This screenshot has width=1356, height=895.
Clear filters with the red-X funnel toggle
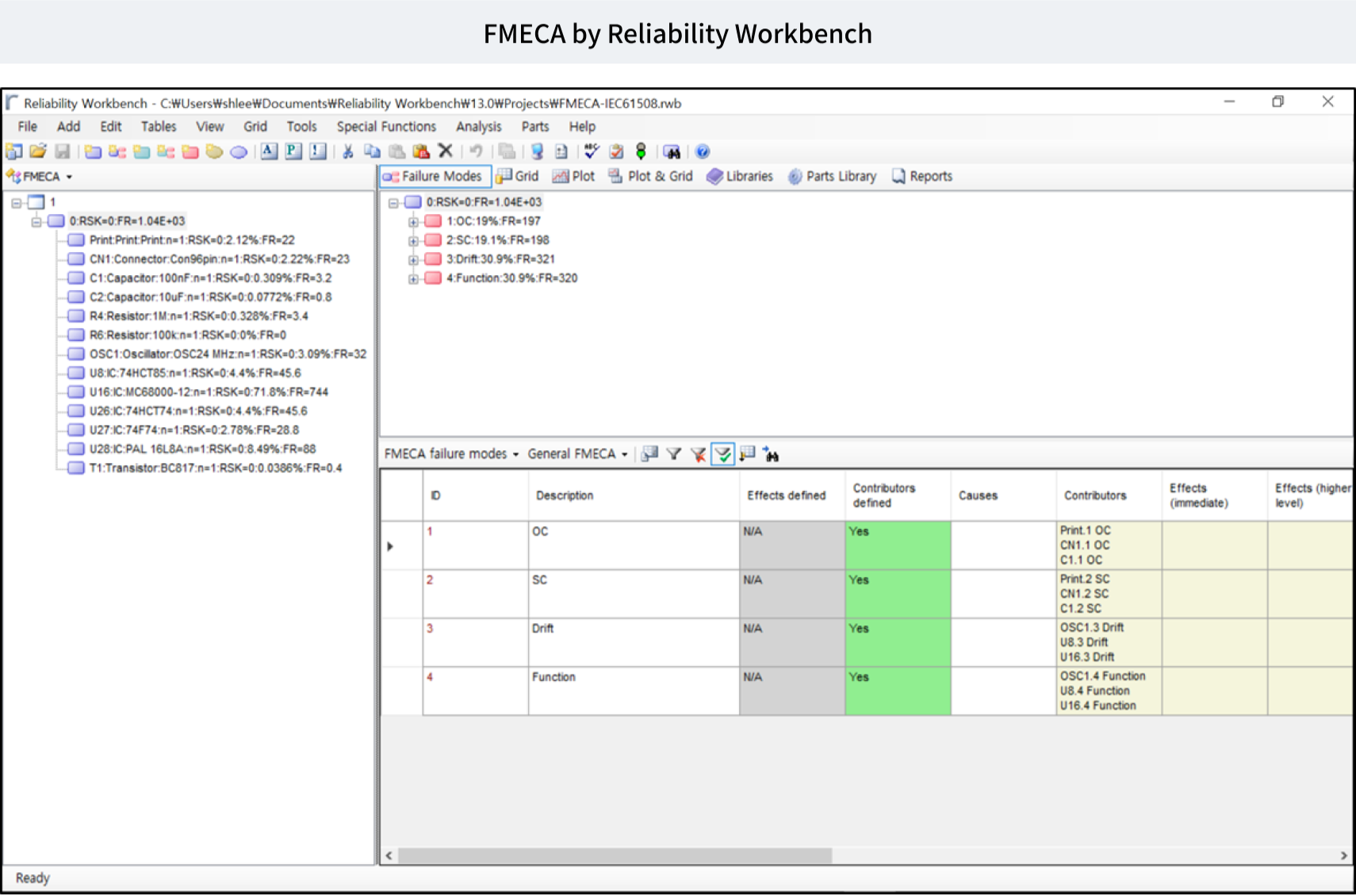pyautogui.click(x=698, y=454)
